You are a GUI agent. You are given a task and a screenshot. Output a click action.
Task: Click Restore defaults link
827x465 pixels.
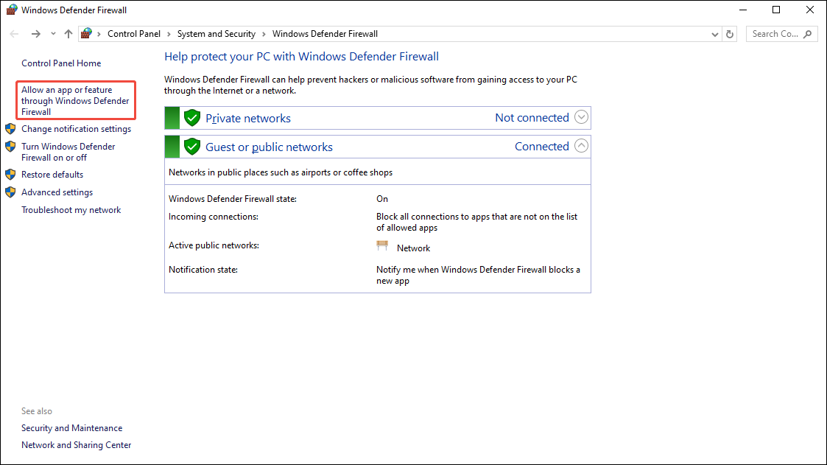click(x=52, y=174)
